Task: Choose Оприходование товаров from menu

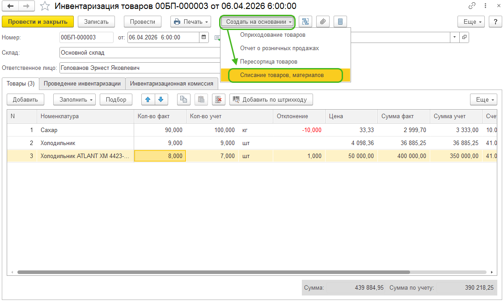Action: (273, 34)
